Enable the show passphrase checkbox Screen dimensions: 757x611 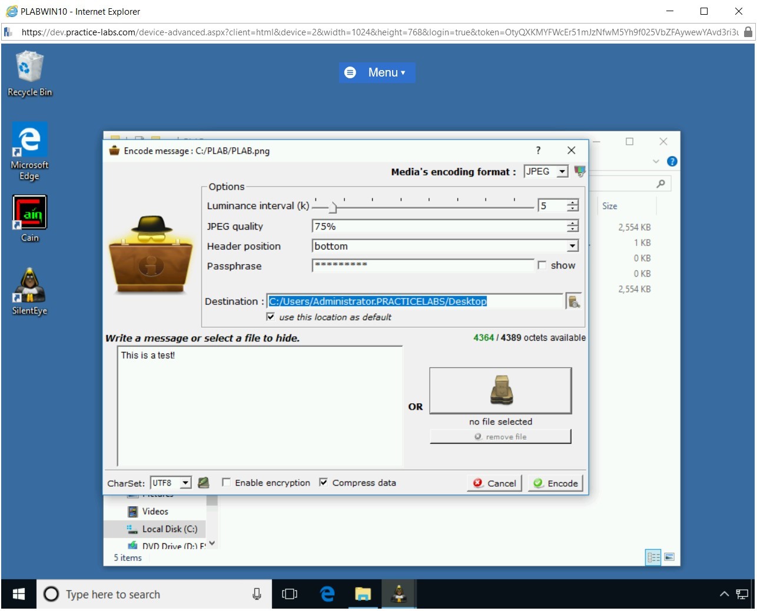pos(542,265)
